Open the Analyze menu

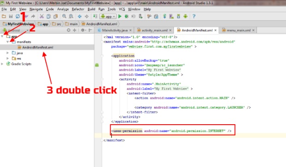pyautogui.click(x=63, y=9)
